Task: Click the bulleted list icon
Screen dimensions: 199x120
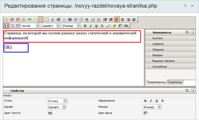Action: coord(99,19)
